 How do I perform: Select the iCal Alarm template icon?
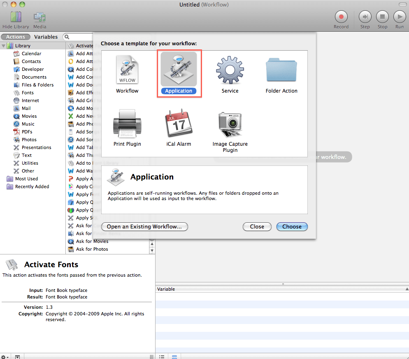(x=179, y=124)
